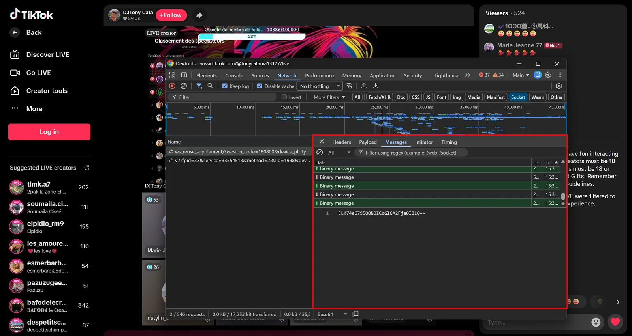The width and height of the screenshot is (632, 336).
Task: Clear the network log
Action: [184, 86]
